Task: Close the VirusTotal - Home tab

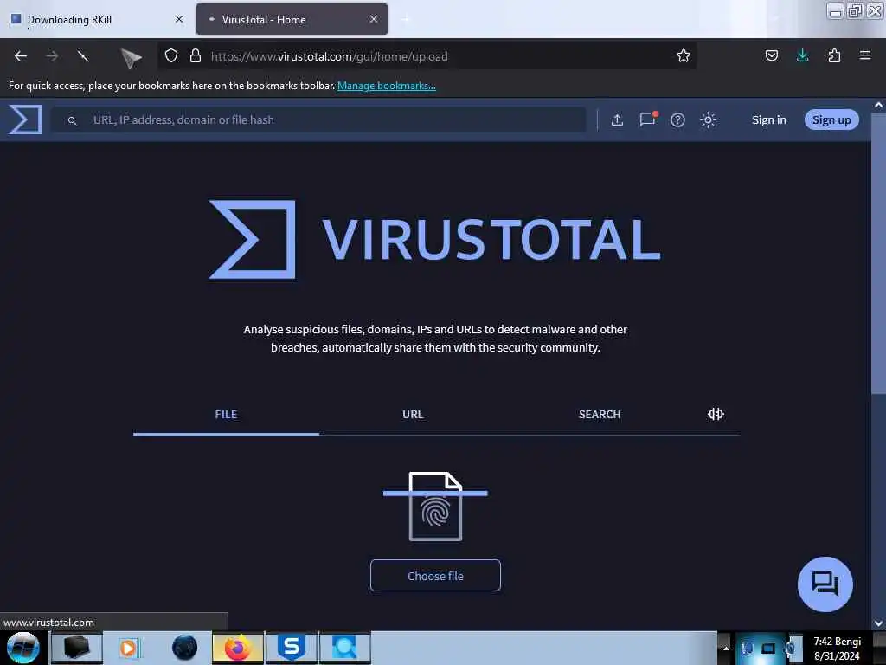Action: pos(374,19)
